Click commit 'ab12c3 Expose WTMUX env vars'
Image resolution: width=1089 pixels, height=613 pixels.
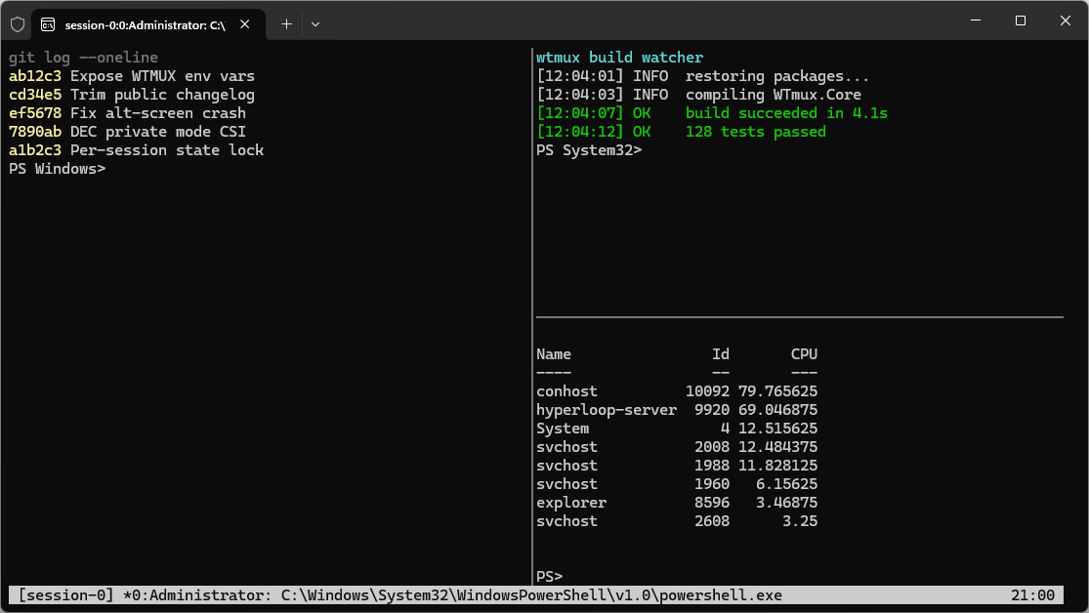tap(132, 76)
